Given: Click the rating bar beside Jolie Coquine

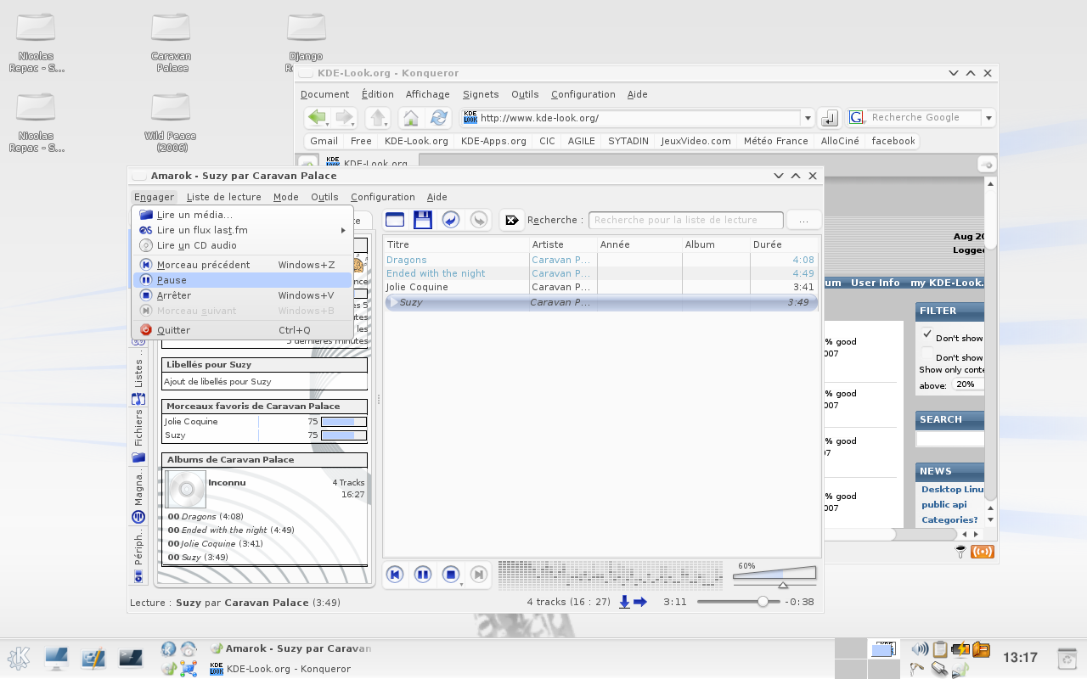Looking at the screenshot, I should (x=344, y=422).
